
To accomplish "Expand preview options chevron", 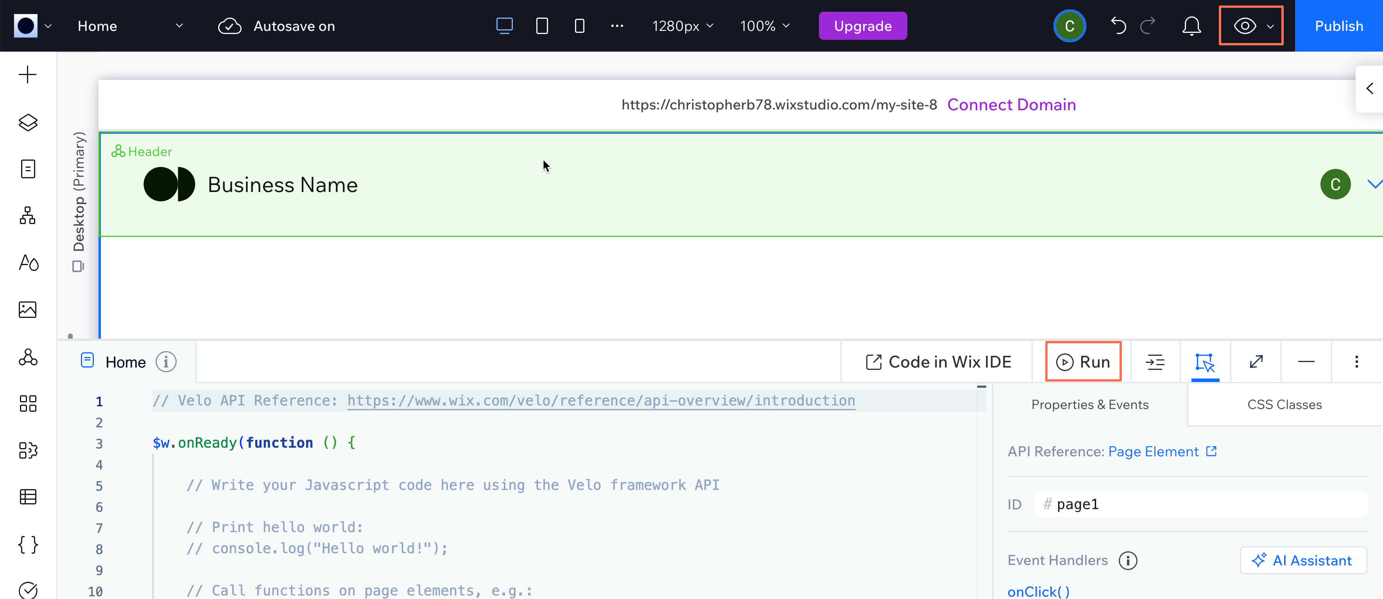I will (x=1270, y=26).
